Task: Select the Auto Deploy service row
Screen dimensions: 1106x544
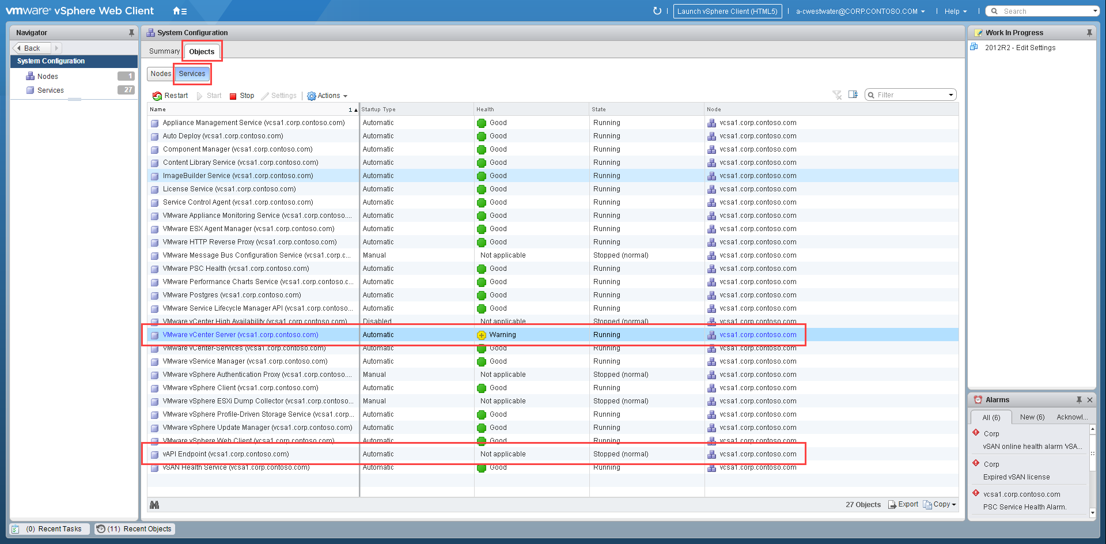Action: pos(553,136)
